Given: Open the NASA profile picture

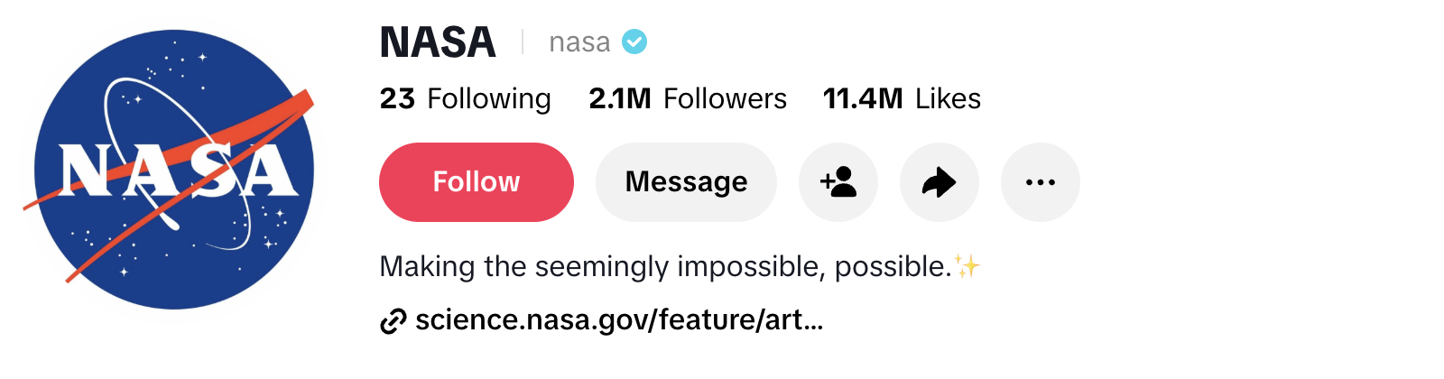Looking at the screenshot, I should point(174,170).
